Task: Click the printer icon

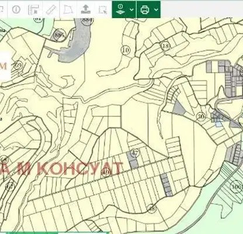Action: coord(145,9)
